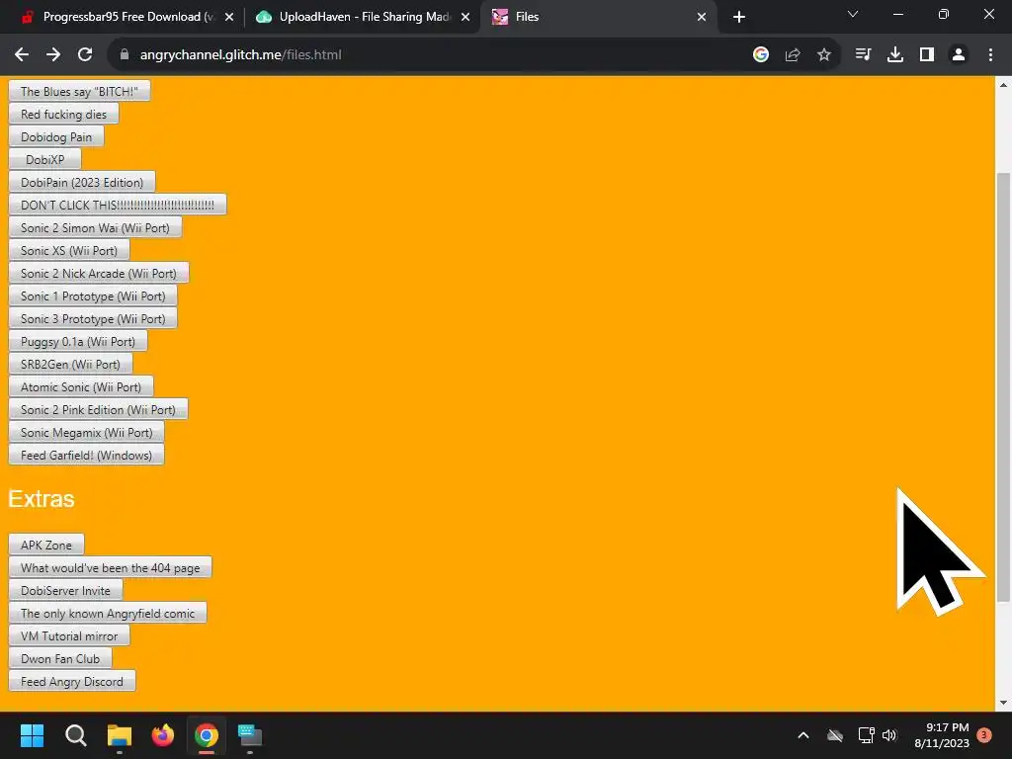
Task: Open Sonic 1 Prototype (Wii Port)
Action: tap(93, 295)
